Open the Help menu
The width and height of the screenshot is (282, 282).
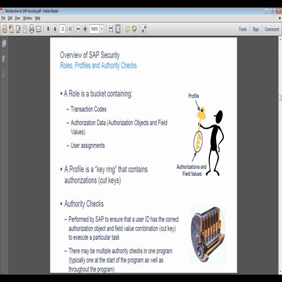38,18
